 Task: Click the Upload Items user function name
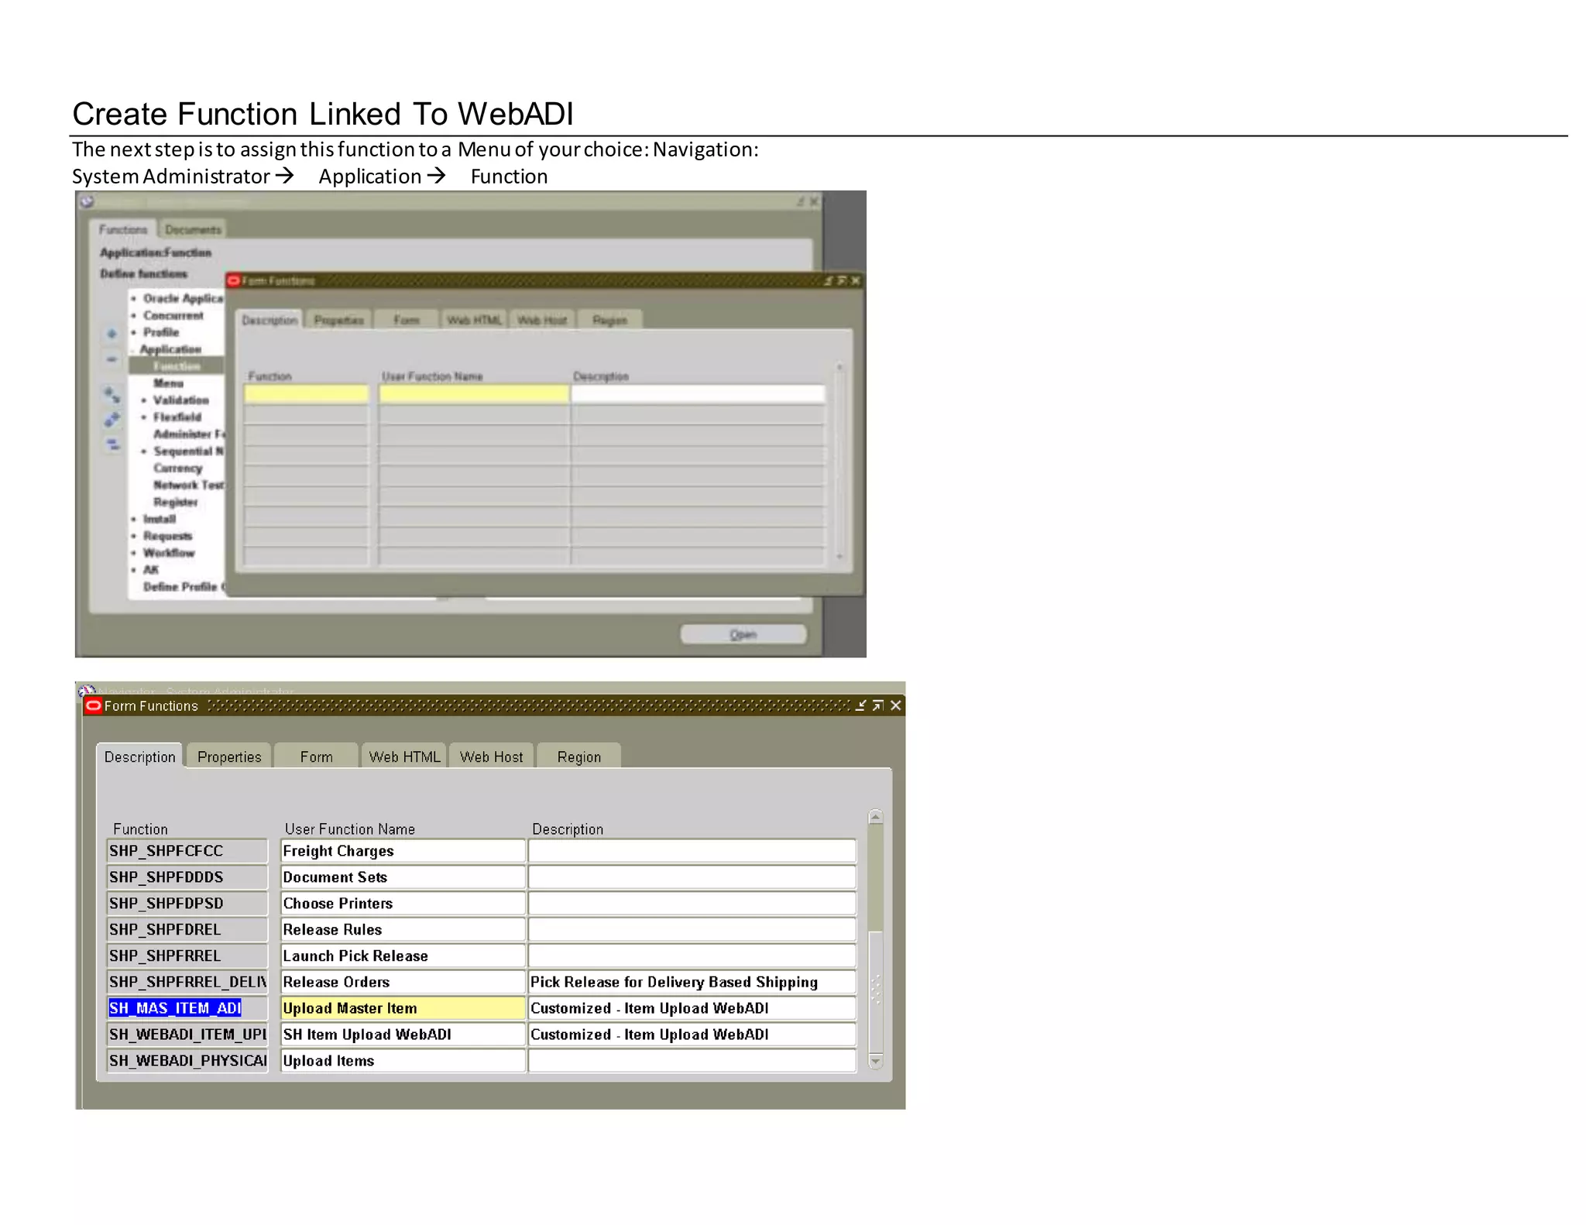pyautogui.click(x=403, y=1061)
